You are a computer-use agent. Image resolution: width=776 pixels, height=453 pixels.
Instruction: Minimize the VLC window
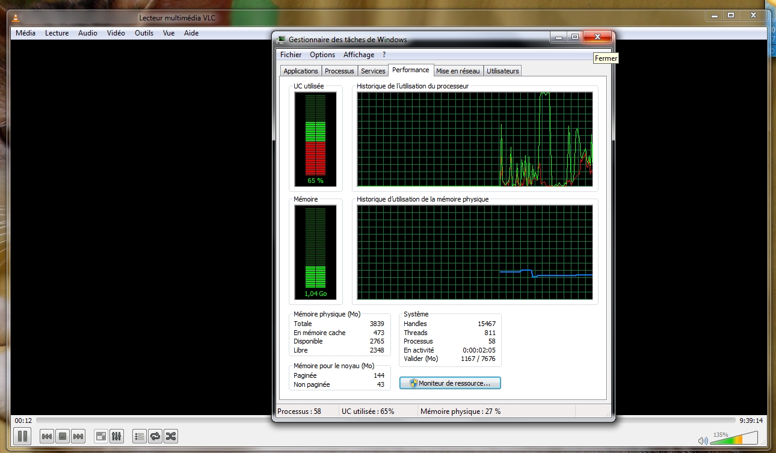[x=714, y=16]
